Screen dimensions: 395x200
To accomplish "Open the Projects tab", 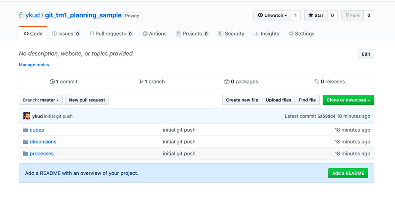I will (192, 34).
